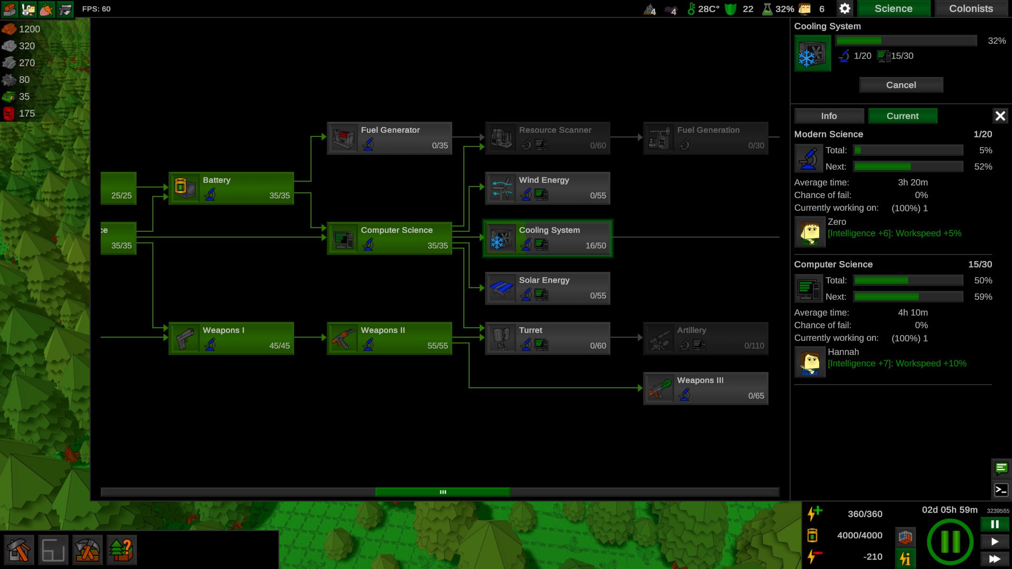The image size is (1012, 569).
Task: Open the settings gear icon
Action: tap(844, 8)
